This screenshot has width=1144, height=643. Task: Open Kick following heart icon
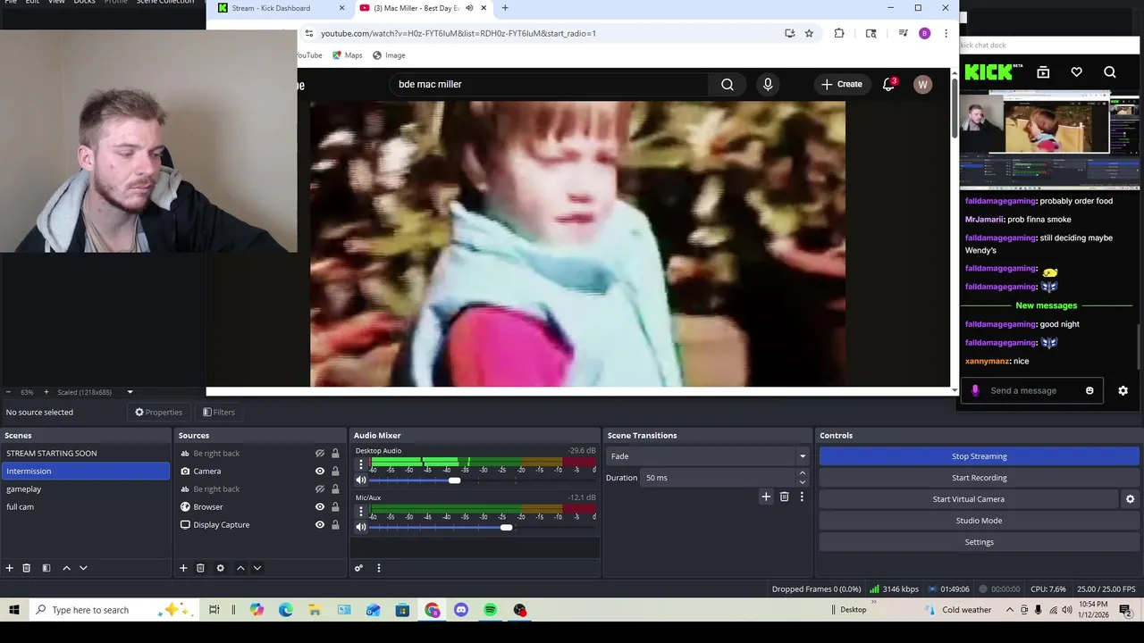[x=1076, y=72]
